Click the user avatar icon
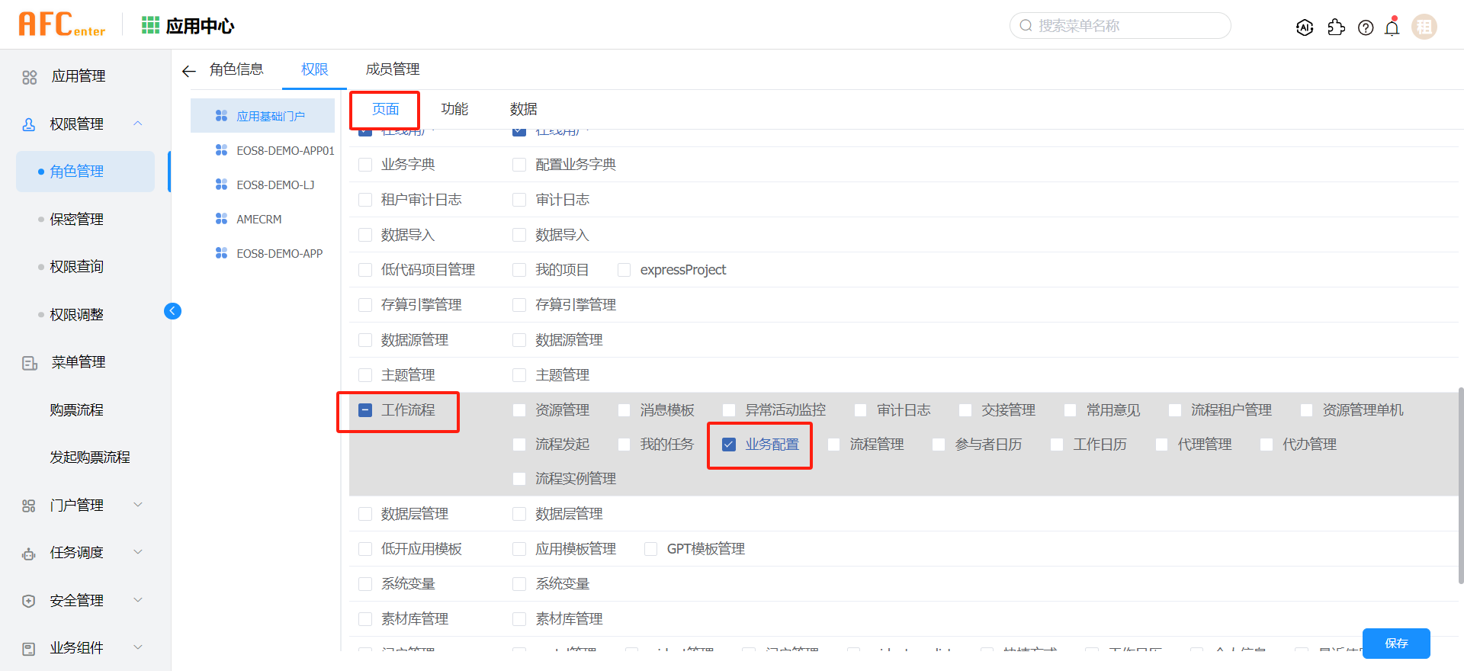 coord(1424,27)
